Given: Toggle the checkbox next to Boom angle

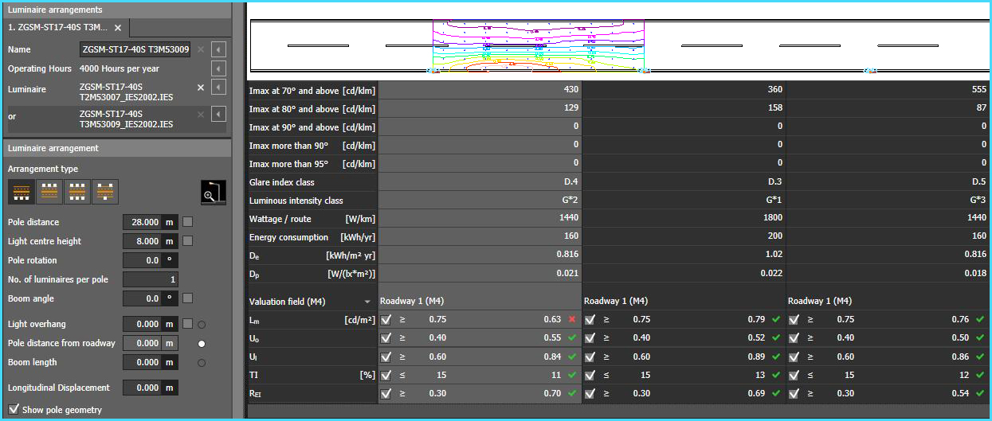Looking at the screenshot, I should (187, 298).
